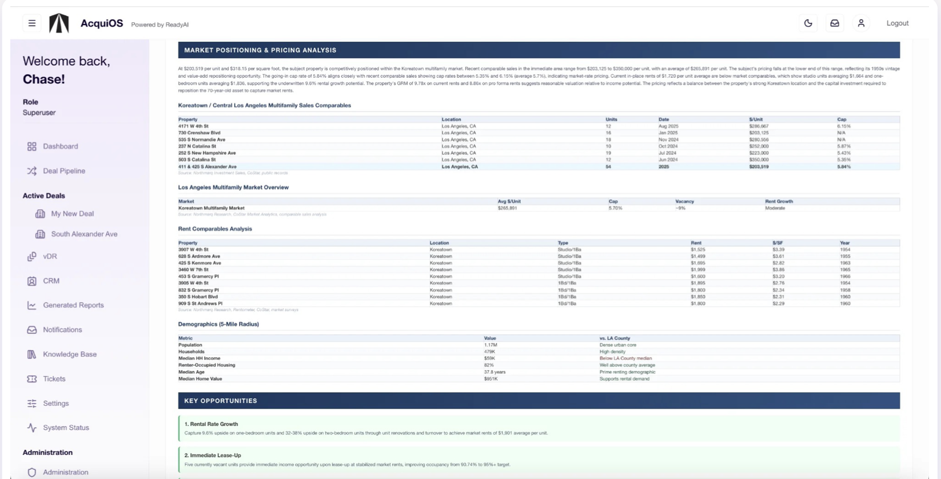Select the 730 Crenshaw Blvd property cell
Screen dimensions: 941x479
tap(199, 133)
